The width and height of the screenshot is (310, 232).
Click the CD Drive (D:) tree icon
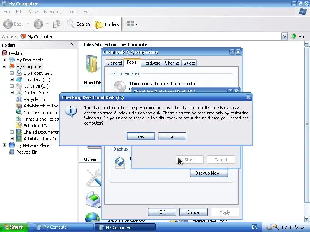19,86
